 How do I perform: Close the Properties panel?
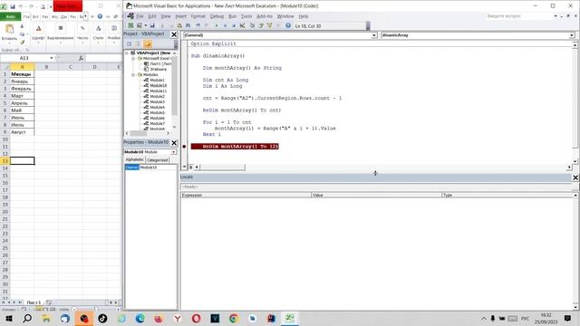click(174, 143)
